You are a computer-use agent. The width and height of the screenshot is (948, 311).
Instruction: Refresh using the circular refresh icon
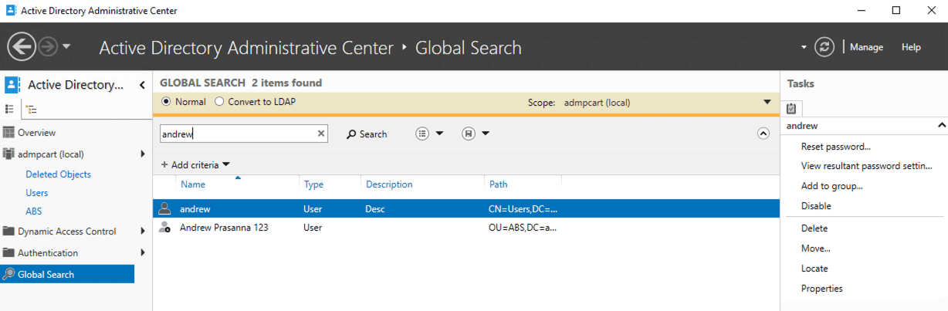pos(824,47)
